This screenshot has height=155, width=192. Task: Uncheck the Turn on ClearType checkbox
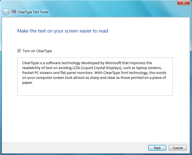tap(19, 50)
